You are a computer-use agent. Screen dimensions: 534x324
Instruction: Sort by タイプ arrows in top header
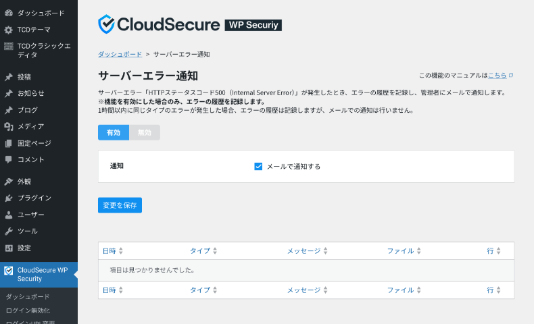coord(215,251)
